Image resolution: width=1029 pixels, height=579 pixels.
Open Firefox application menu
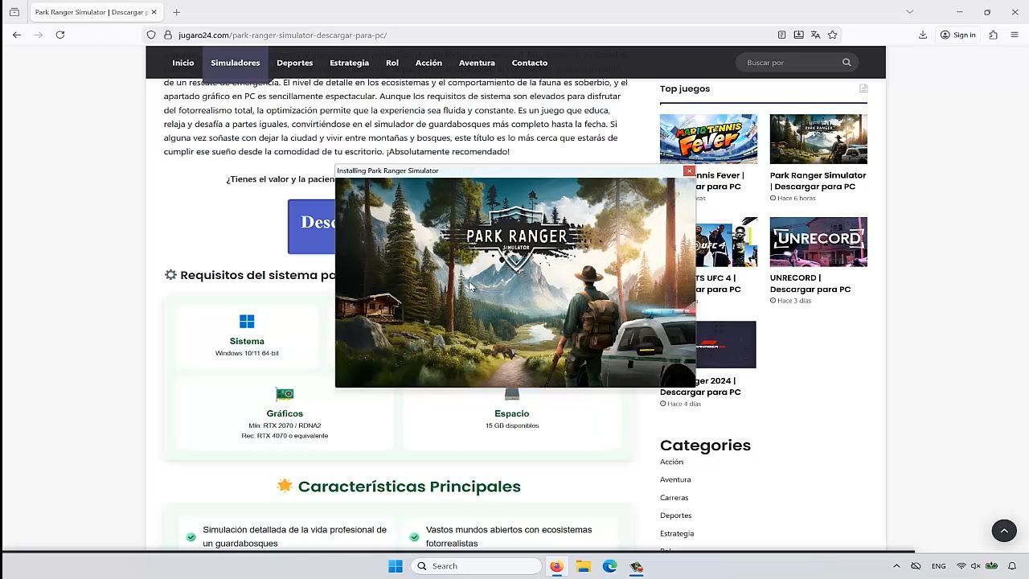pos(1015,35)
